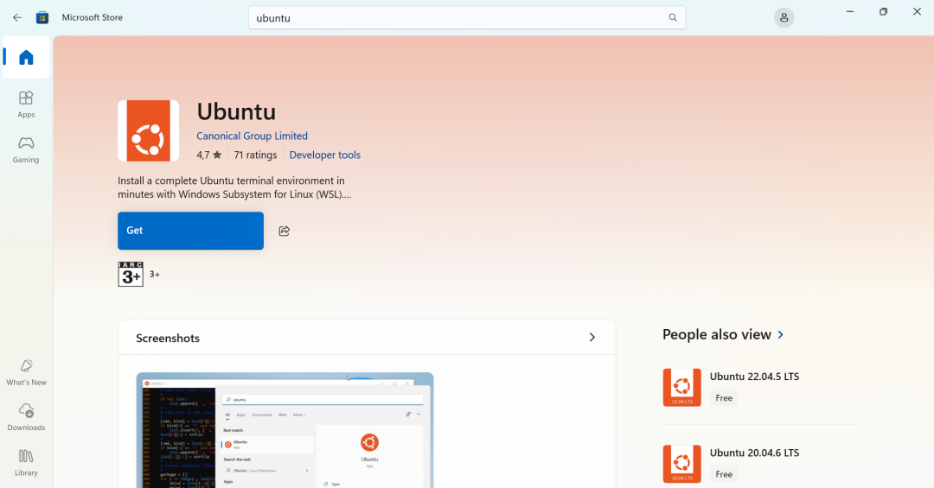The width and height of the screenshot is (934, 488).
Task: Open Ubuntu 22.04.5 LTS app title
Action: coord(755,376)
